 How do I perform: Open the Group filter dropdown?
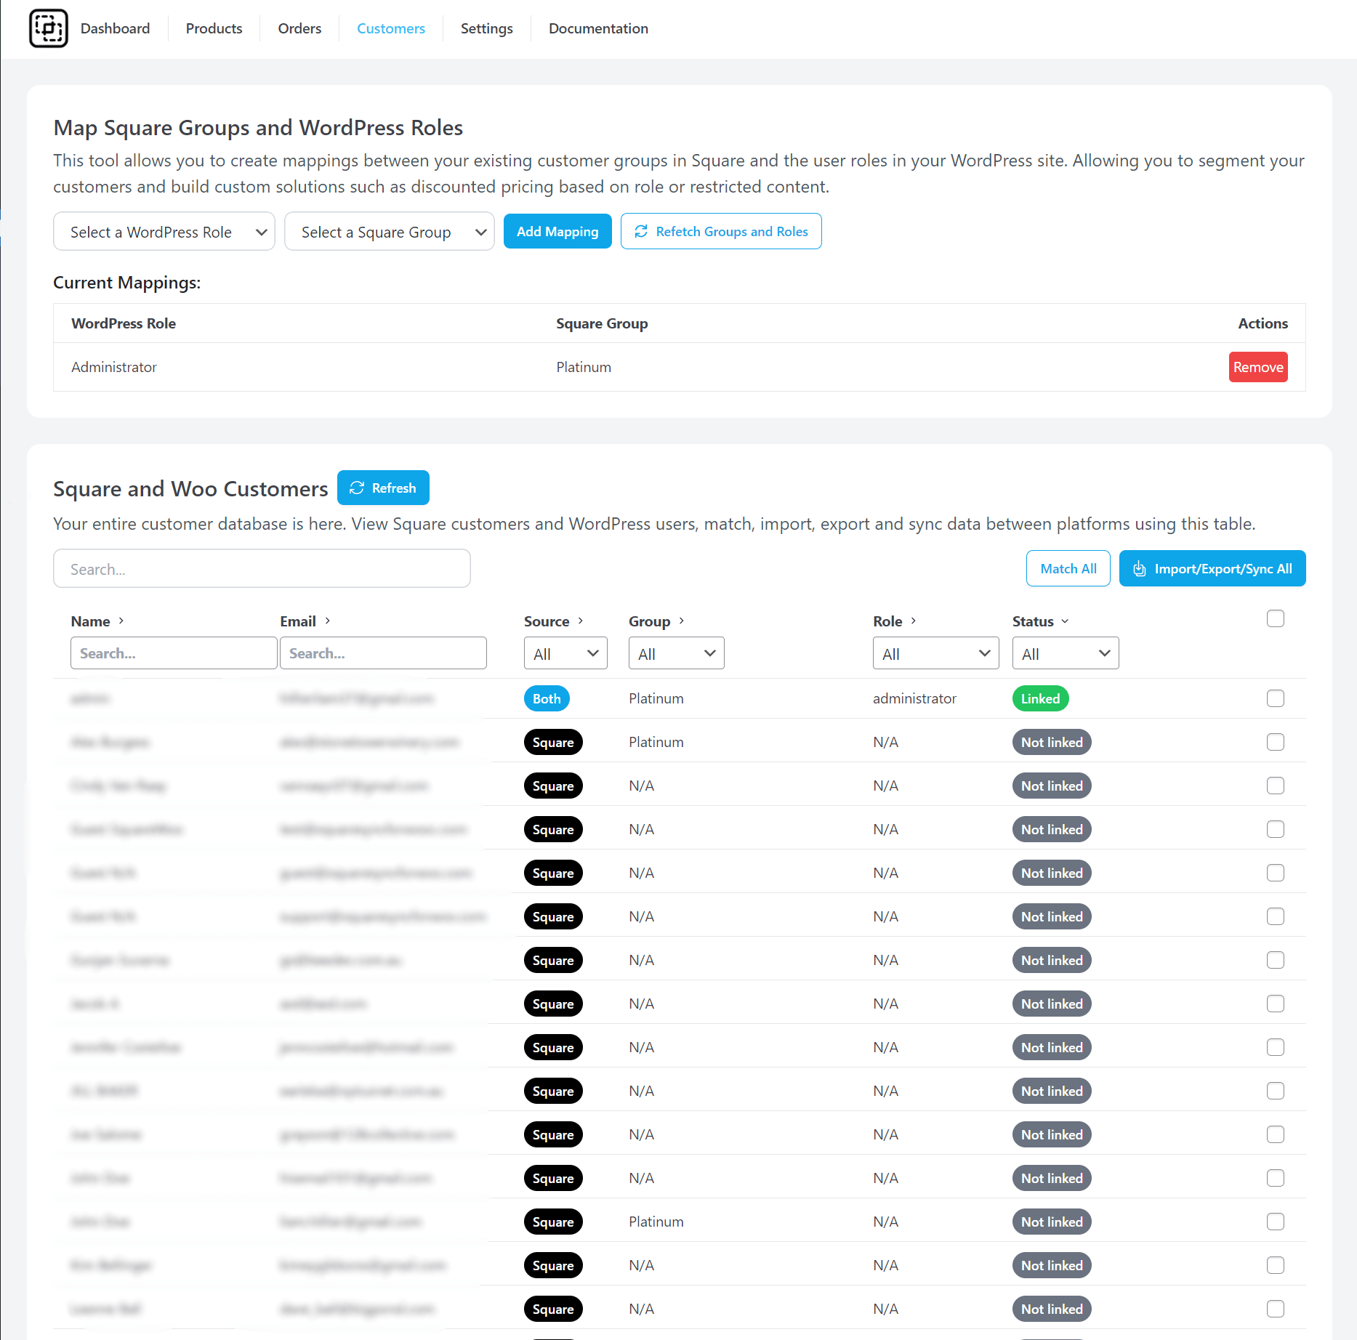click(x=677, y=653)
